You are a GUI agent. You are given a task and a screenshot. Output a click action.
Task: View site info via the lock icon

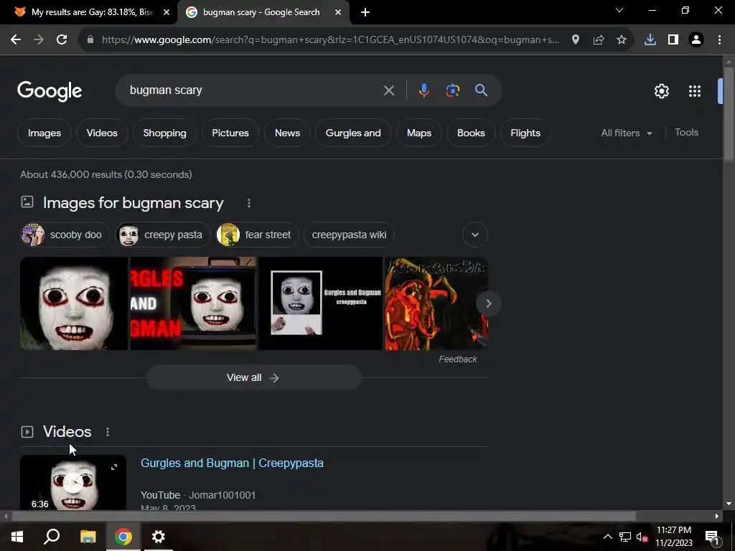pyautogui.click(x=90, y=40)
